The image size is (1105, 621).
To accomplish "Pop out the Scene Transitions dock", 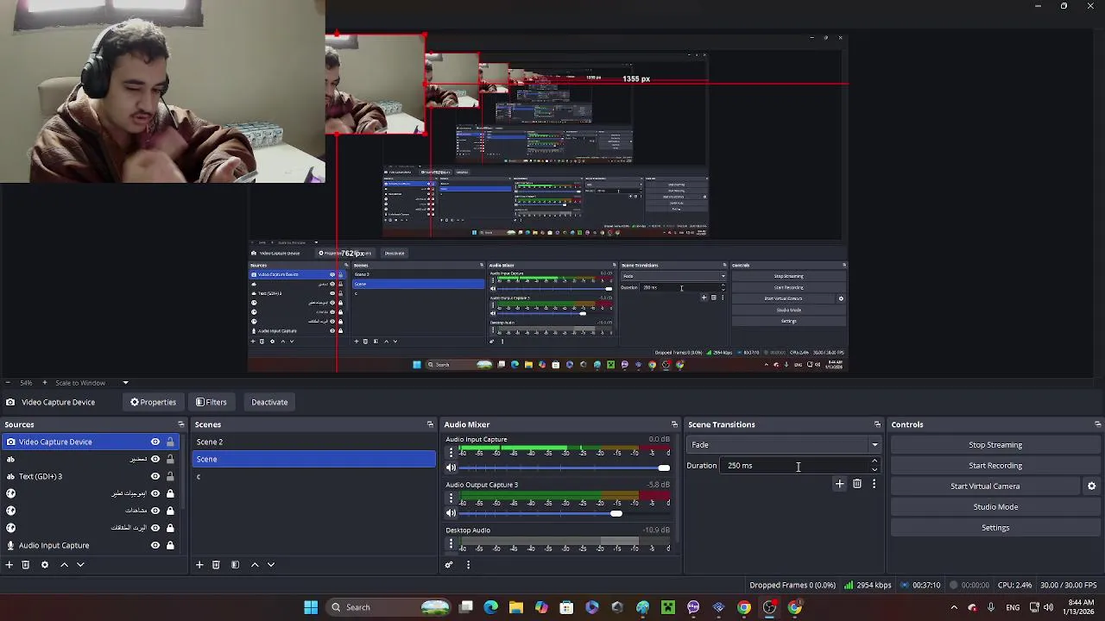I will pos(877,424).
